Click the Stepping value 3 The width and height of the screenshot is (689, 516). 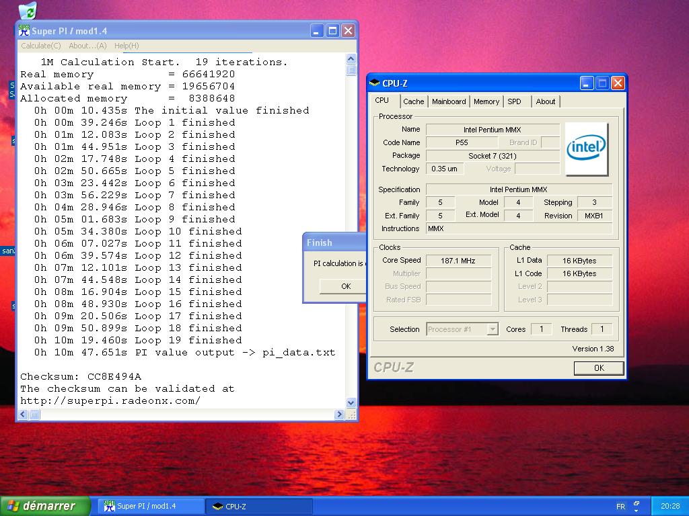[594, 202]
